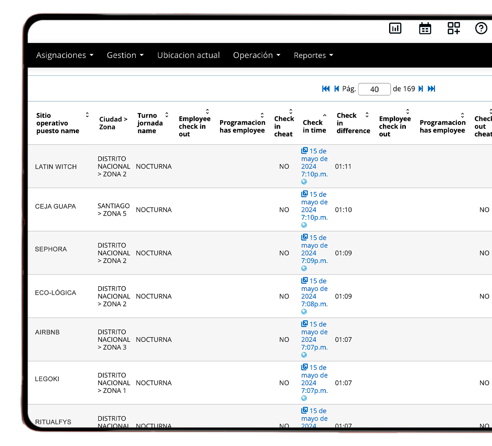Select Ubicacion actual in navigation bar

[188, 56]
